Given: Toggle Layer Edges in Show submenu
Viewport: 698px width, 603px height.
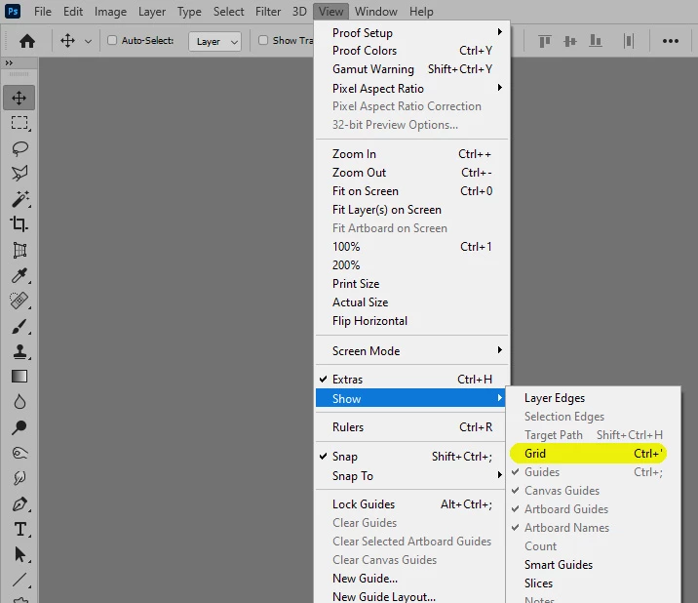Looking at the screenshot, I should 594,398.
